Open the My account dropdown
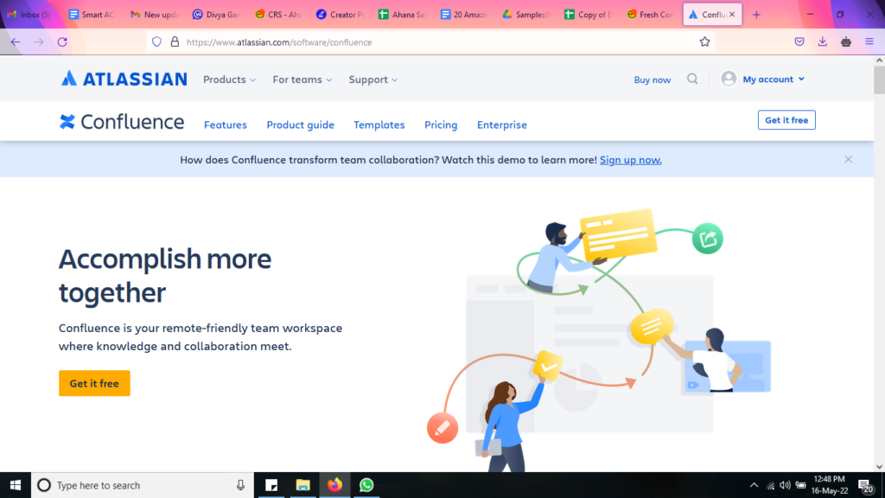This screenshot has height=498, width=885. point(774,79)
